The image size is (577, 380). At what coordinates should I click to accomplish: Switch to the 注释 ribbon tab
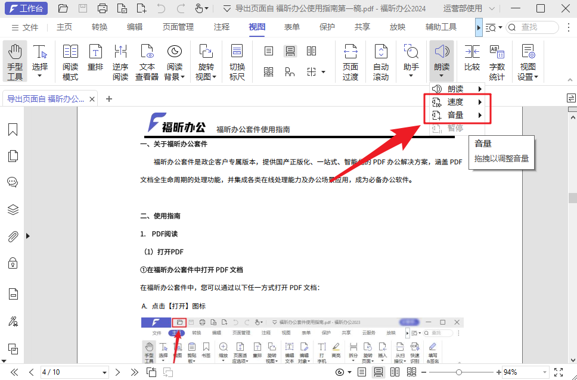coord(222,27)
